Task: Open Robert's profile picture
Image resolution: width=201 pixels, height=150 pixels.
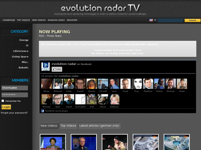Action: click(x=159, y=84)
